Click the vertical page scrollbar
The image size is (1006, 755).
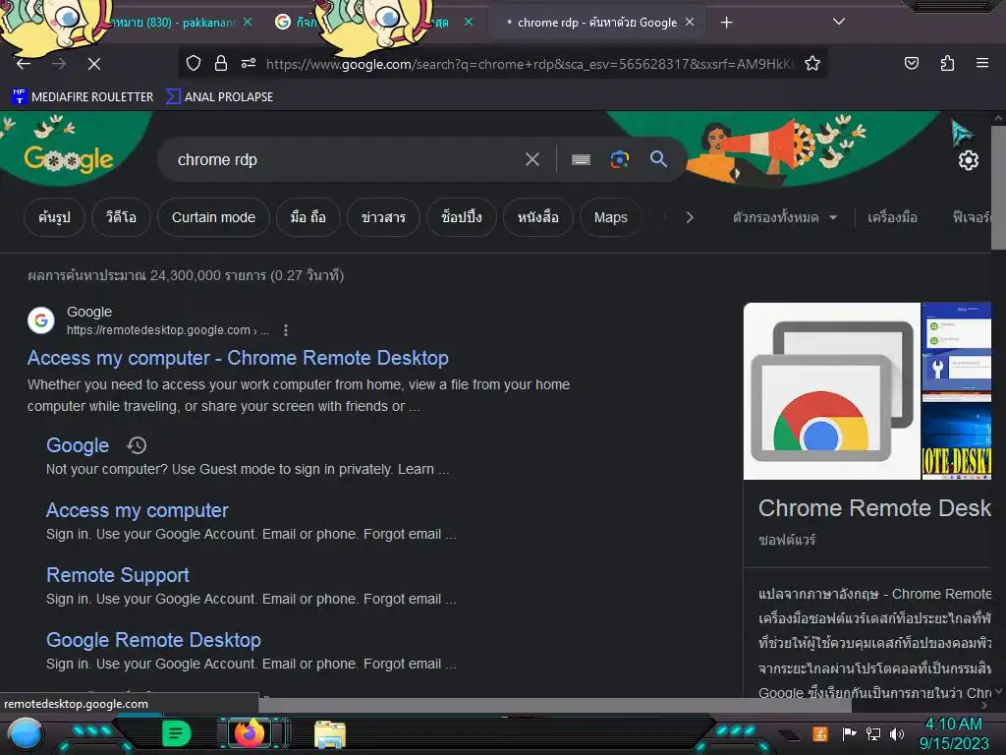(998, 188)
